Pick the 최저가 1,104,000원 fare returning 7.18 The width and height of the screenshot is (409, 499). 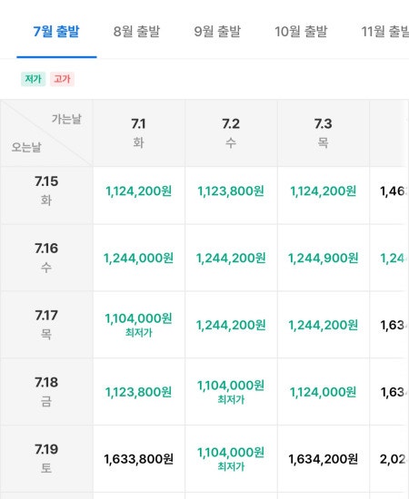point(231,392)
